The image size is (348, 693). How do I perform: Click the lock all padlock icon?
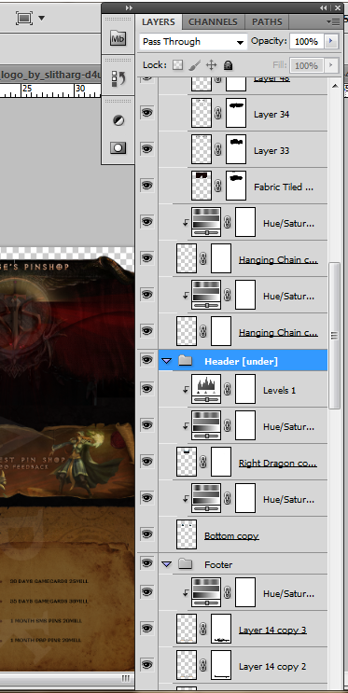[228, 65]
